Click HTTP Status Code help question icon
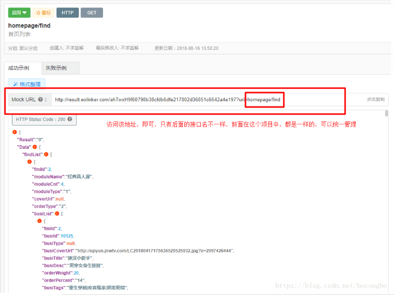This screenshot has height=295, width=394. point(70,119)
